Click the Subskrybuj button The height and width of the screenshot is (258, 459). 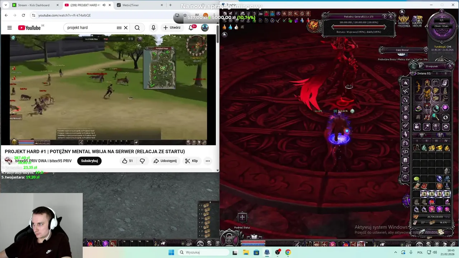click(x=89, y=161)
